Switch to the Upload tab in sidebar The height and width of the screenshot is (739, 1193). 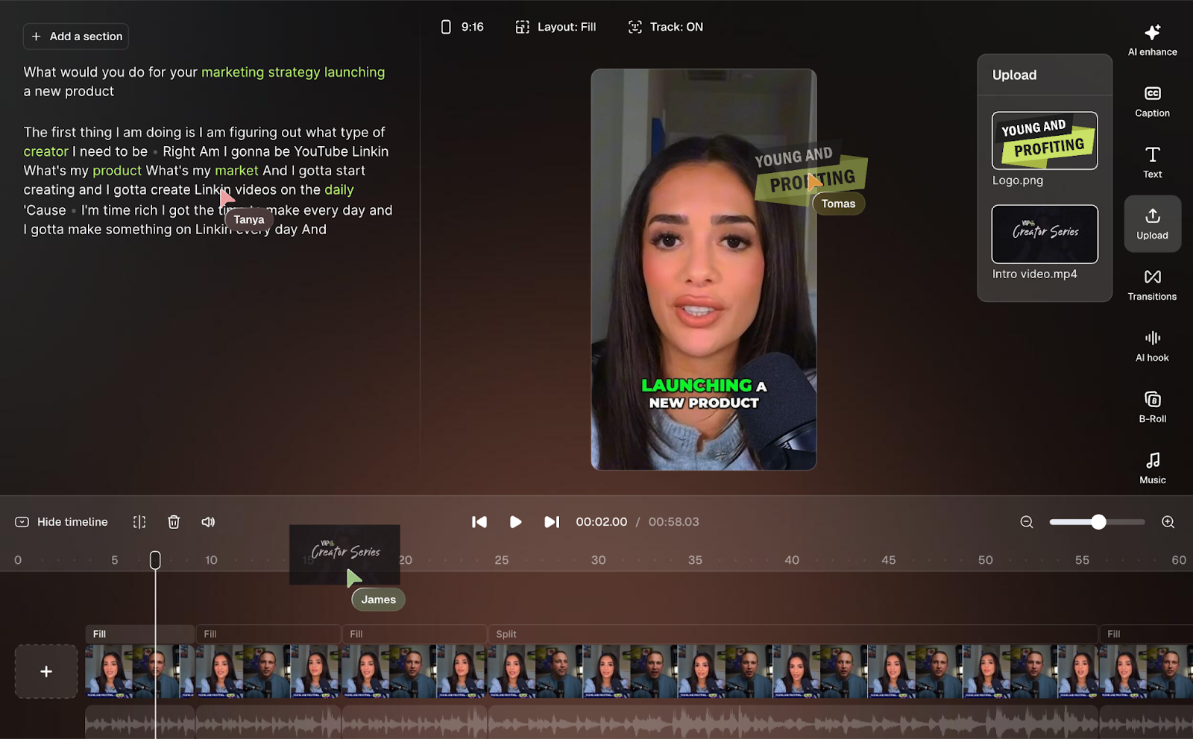point(1152,223)
